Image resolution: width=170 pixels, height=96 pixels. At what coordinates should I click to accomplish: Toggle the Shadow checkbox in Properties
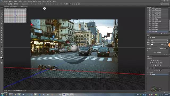148,48
